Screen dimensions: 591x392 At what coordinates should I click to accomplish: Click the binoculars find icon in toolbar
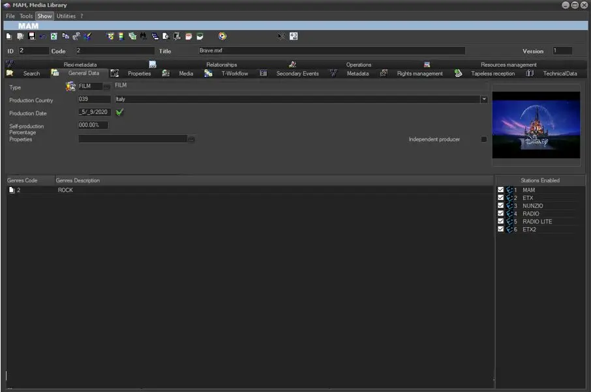click(144, 36)
